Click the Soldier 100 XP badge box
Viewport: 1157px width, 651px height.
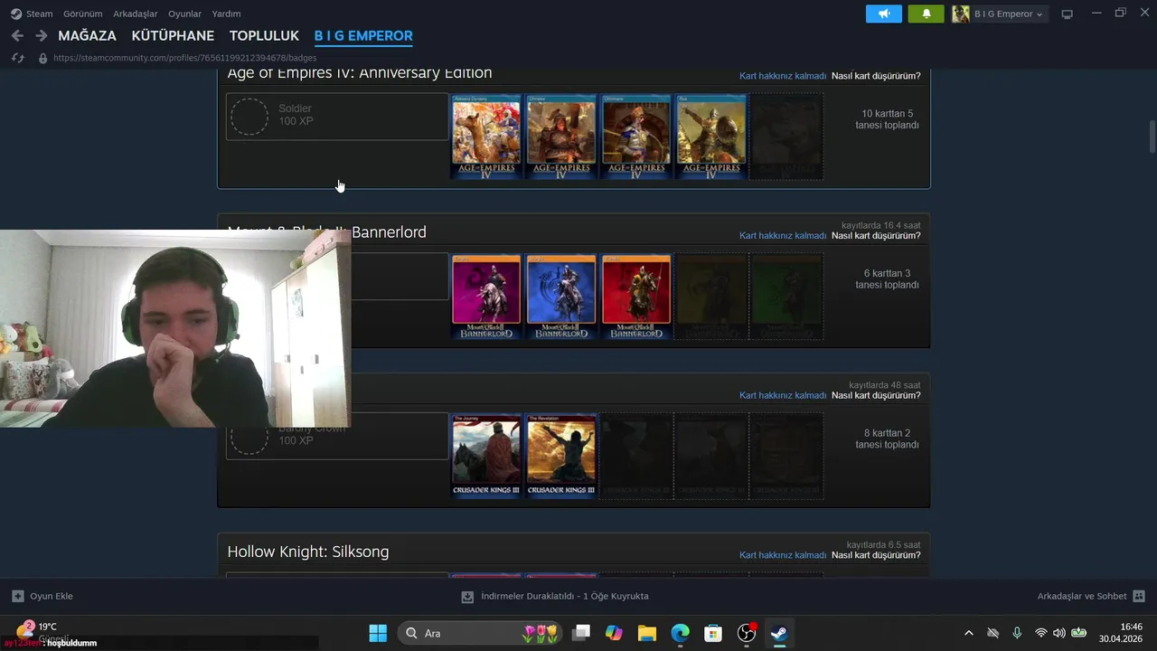[337, 117]
